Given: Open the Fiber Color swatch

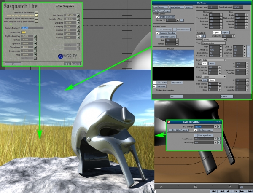Looking at the screenshot, I should (24, 32).
